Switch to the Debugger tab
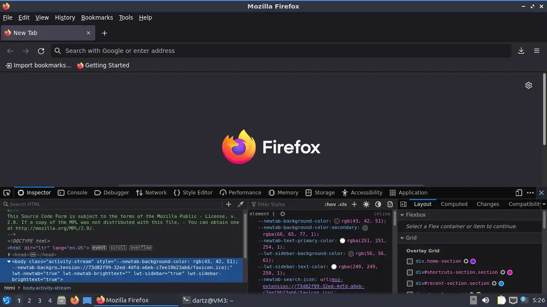547x307 pixels. (112, 193)
